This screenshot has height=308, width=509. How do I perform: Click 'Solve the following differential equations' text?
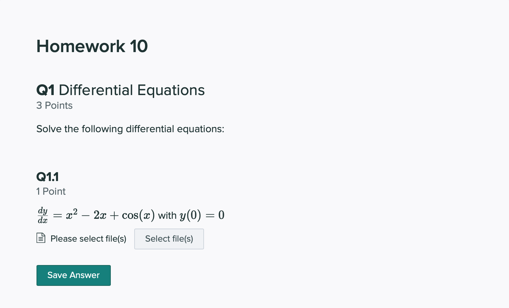(130, 129)
